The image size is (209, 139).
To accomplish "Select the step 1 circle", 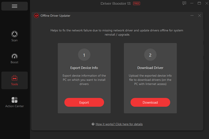I will [84, 55].
